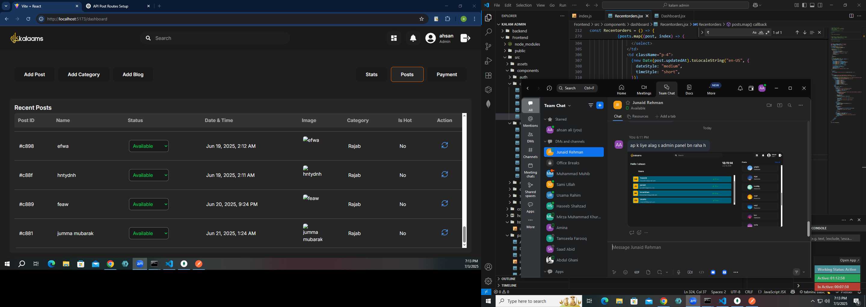This screenshot has width=866, height=307.
Task: Collapse the Starred section in Zoom
Action: 545,119
